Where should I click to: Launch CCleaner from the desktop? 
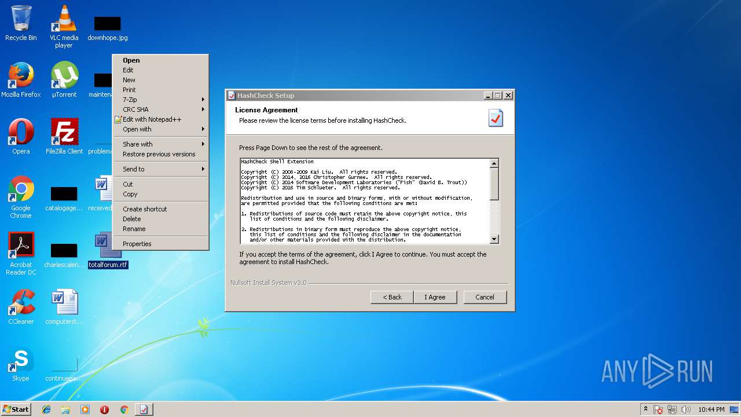coord(21,307)
